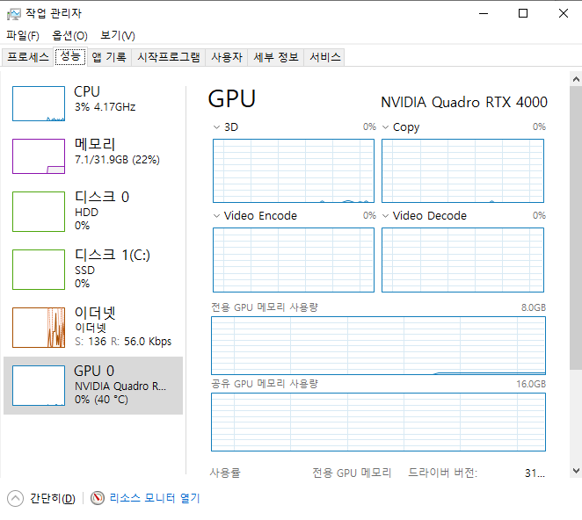
Task: Click scrollbar down arrow in GPU pane
Action: click(x=576, y=471)
